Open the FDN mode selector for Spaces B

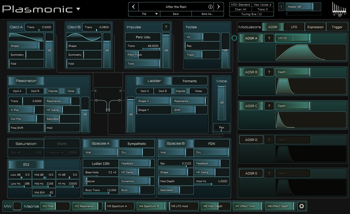click(212, 144)
